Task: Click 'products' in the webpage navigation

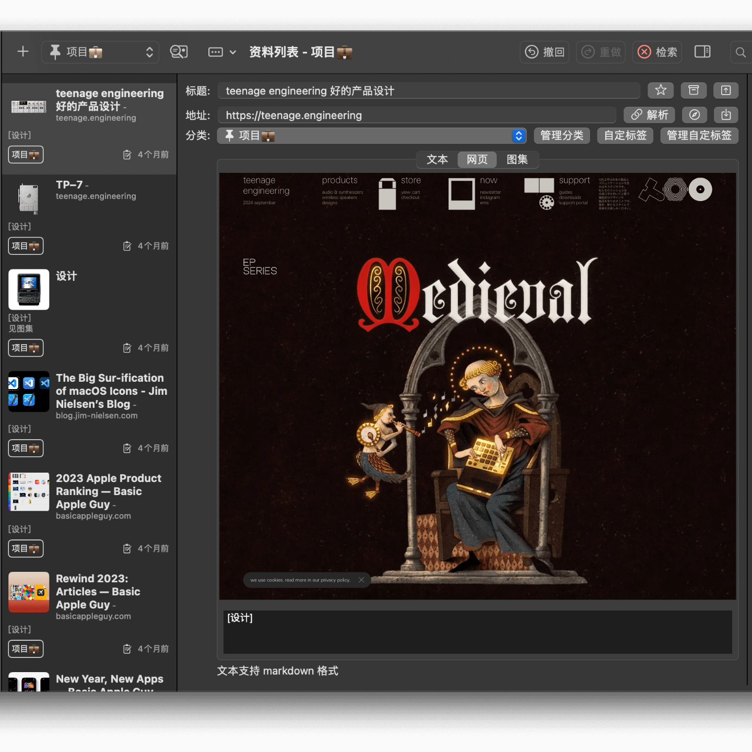Action: pyautogui.click(x=339, y=180)
